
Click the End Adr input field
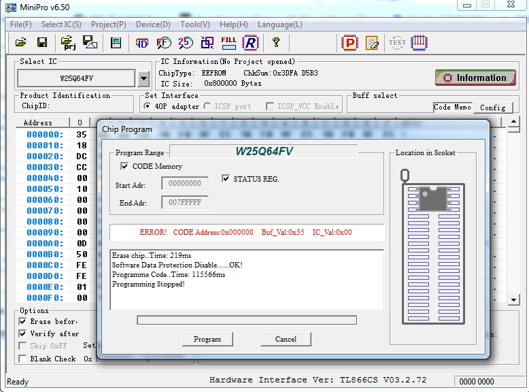coord(185,203)
